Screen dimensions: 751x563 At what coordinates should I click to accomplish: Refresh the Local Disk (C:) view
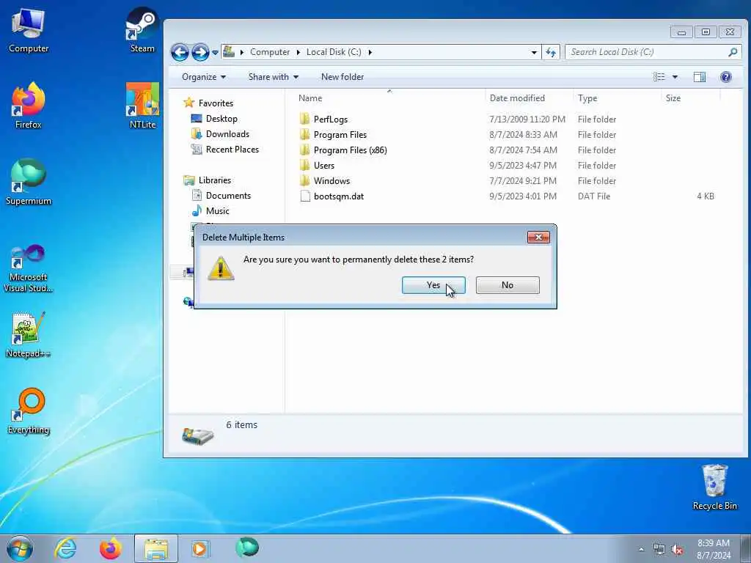[551, 52]
